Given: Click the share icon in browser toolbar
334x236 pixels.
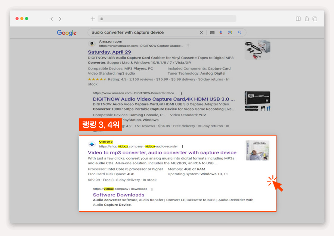Looking at the screenshot, I should (307, 19).
